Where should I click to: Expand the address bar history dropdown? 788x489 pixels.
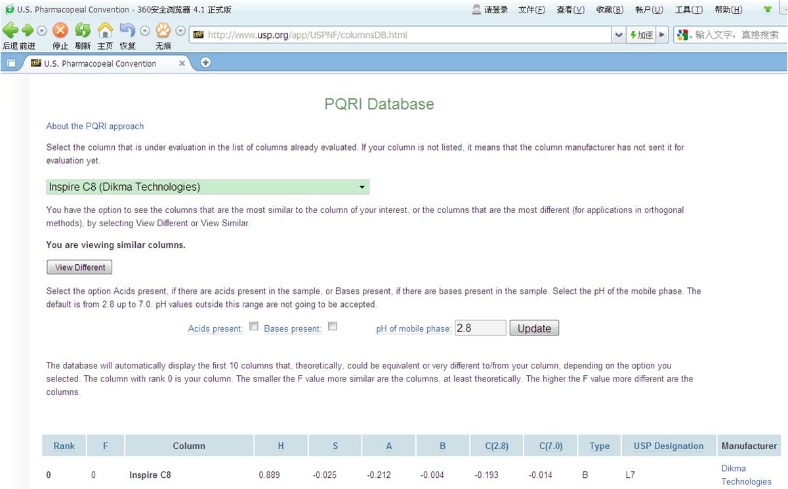619,35
